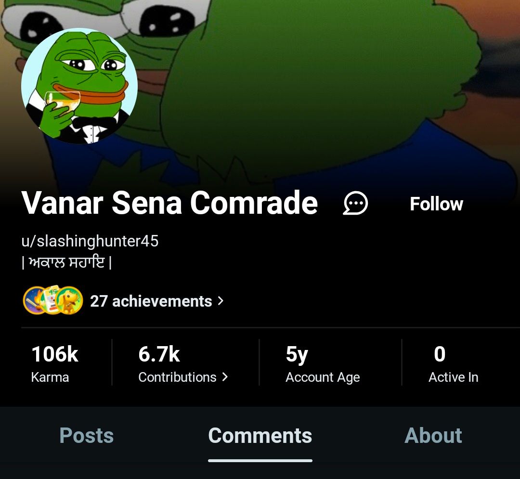The height and width of the screenshot is (479, 520).
Task: Open the About tab
Action: 433,435
